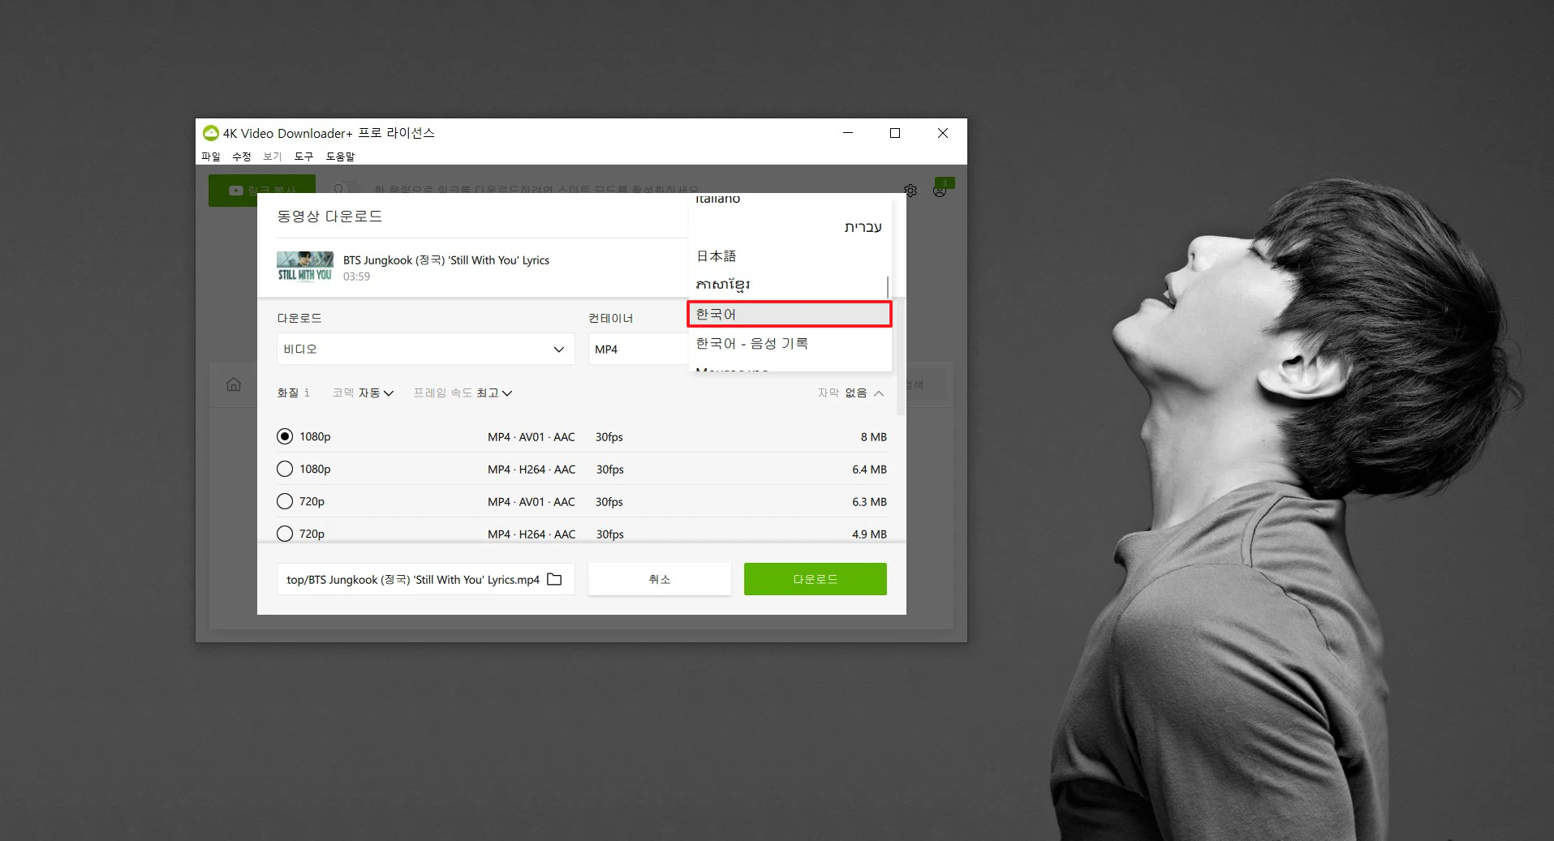Choose 한국어 - 음성 기록 subtitle option

[790, 343]
